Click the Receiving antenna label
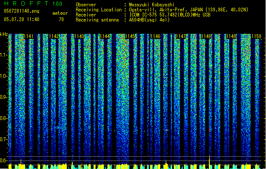This screenshot has width=266, height=169. click(x=97, y=20)
